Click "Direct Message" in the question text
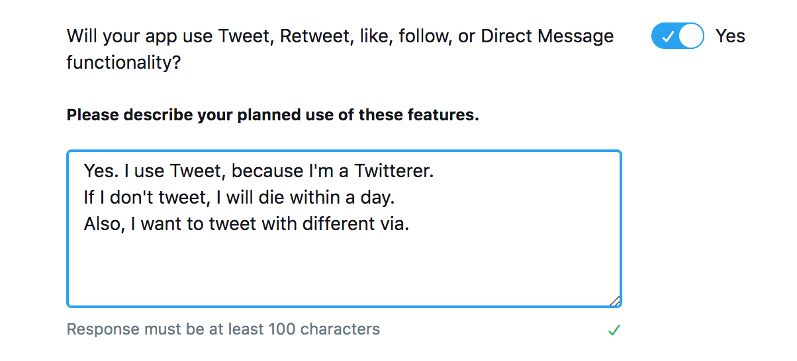Viewport: 797px width, 361px height. (x=547, y=36)
